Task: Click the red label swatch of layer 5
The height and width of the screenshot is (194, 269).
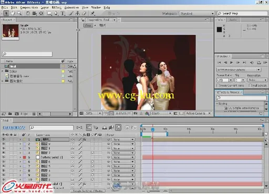Action: click(x=24, y=157)
